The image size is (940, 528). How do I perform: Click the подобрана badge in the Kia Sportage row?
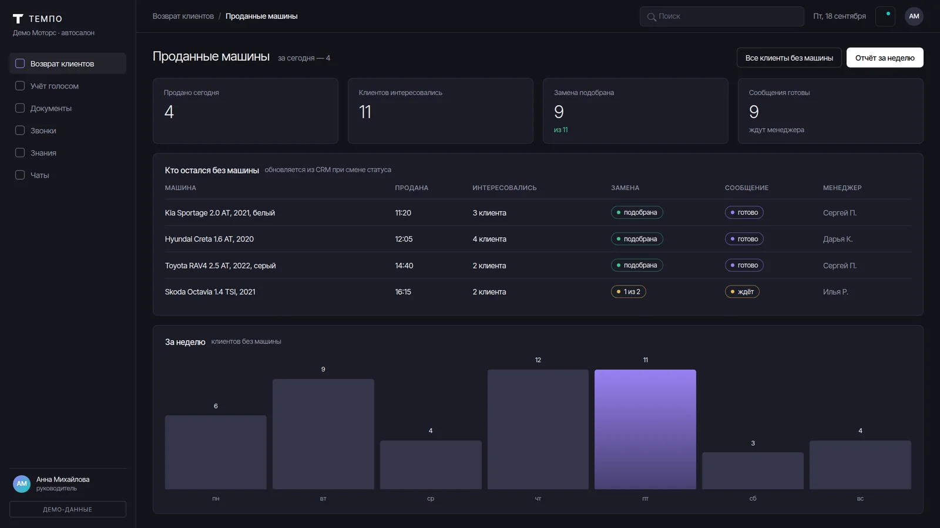tap(637, 212)
